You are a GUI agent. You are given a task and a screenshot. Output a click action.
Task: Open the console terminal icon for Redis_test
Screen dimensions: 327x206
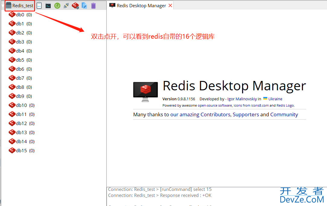(48, 6)
